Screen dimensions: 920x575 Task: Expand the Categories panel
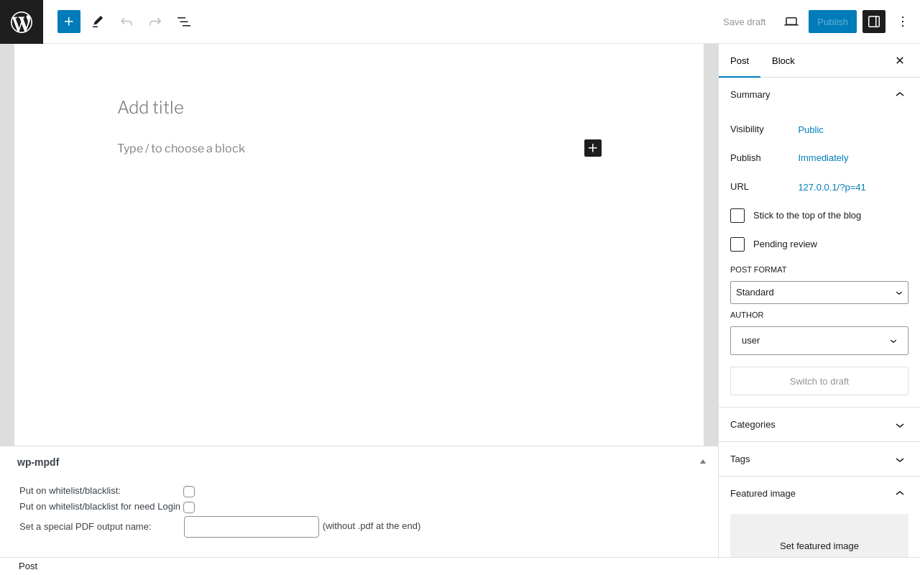819,425
